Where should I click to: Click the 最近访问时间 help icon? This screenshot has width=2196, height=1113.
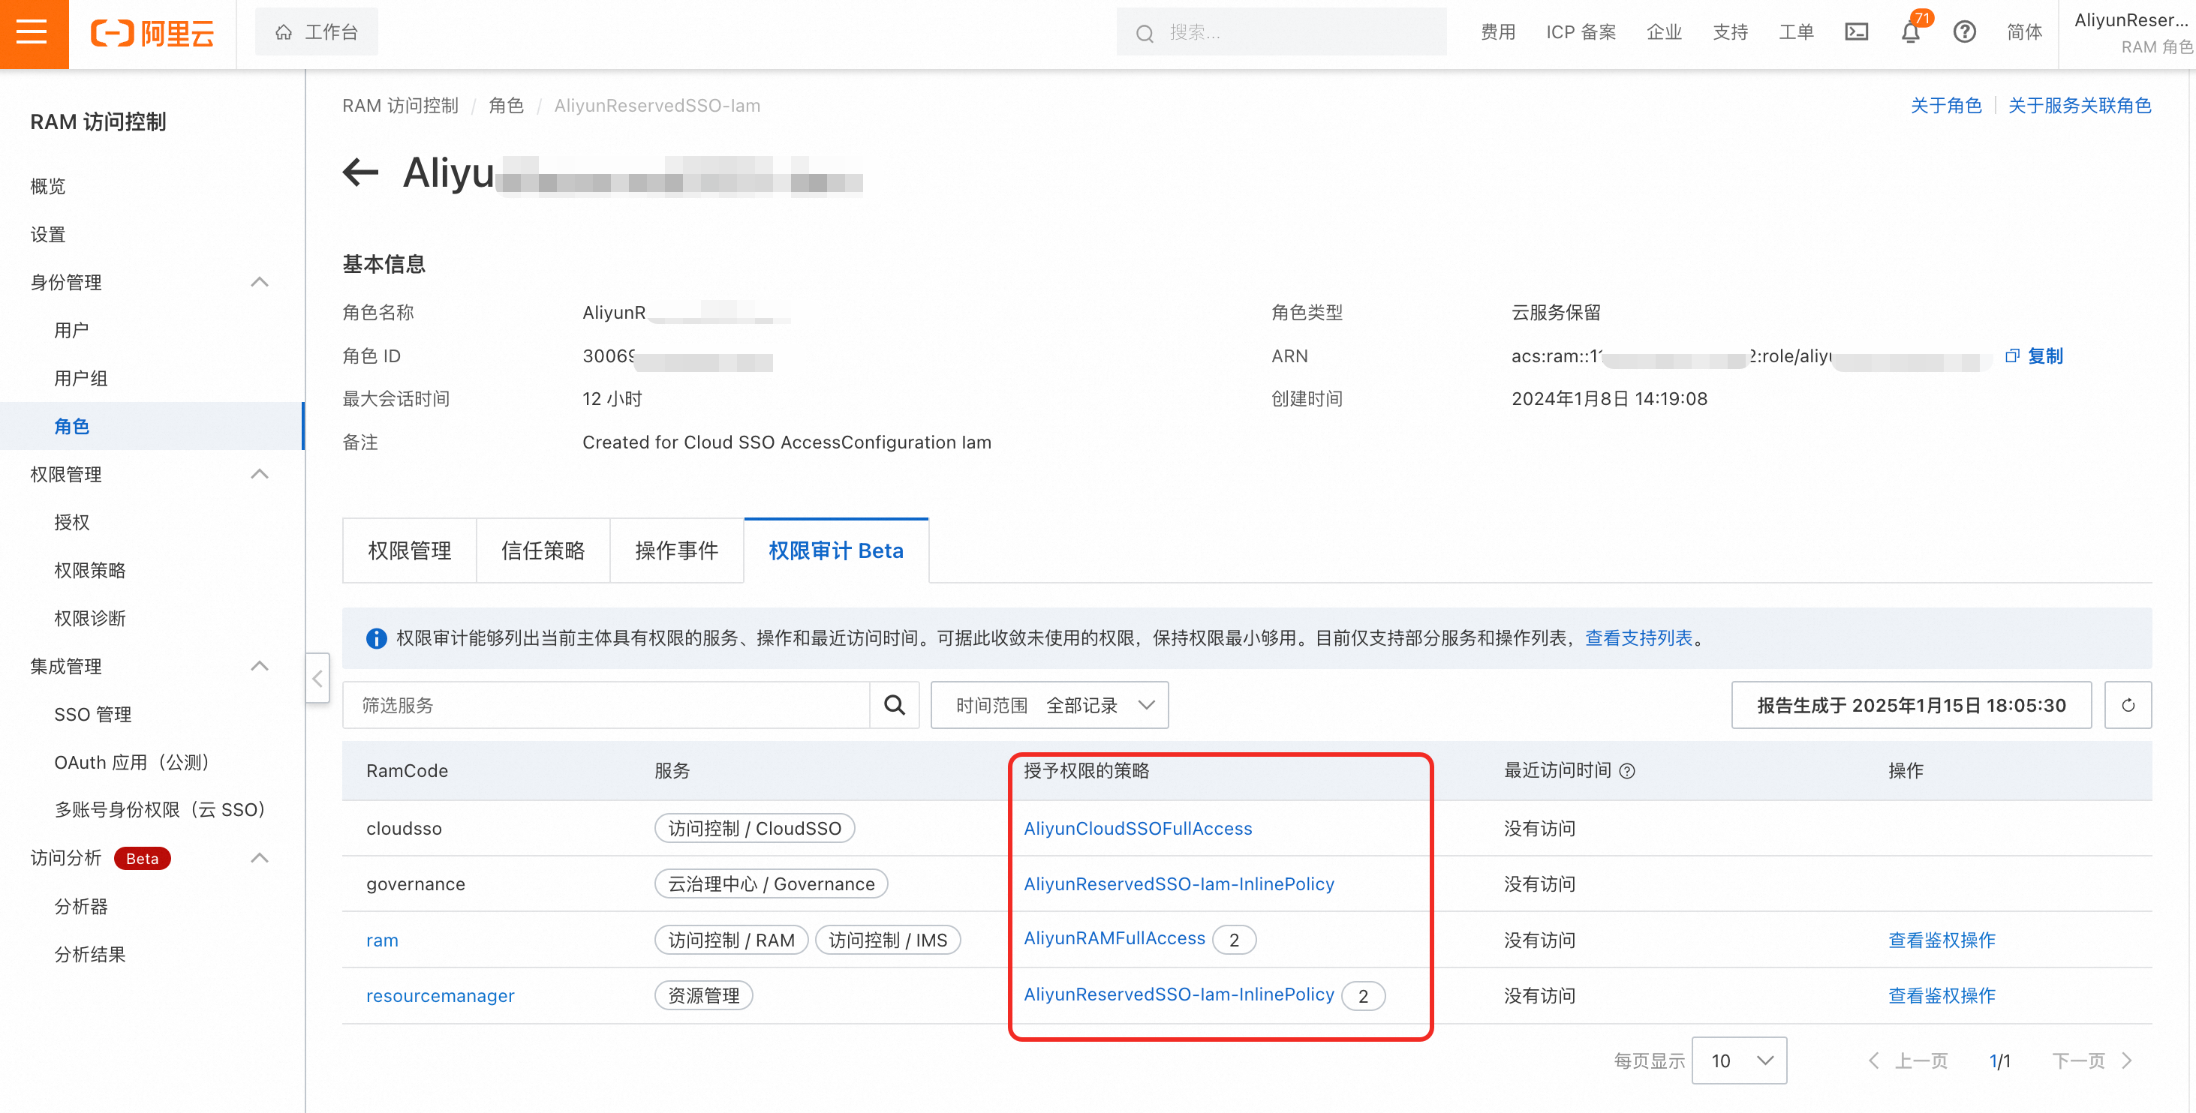pos(1627,770)
